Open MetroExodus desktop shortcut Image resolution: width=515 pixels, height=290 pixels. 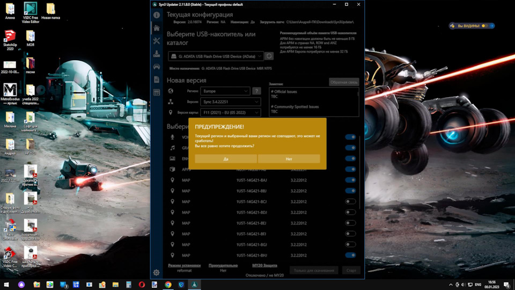coord(10,93)
